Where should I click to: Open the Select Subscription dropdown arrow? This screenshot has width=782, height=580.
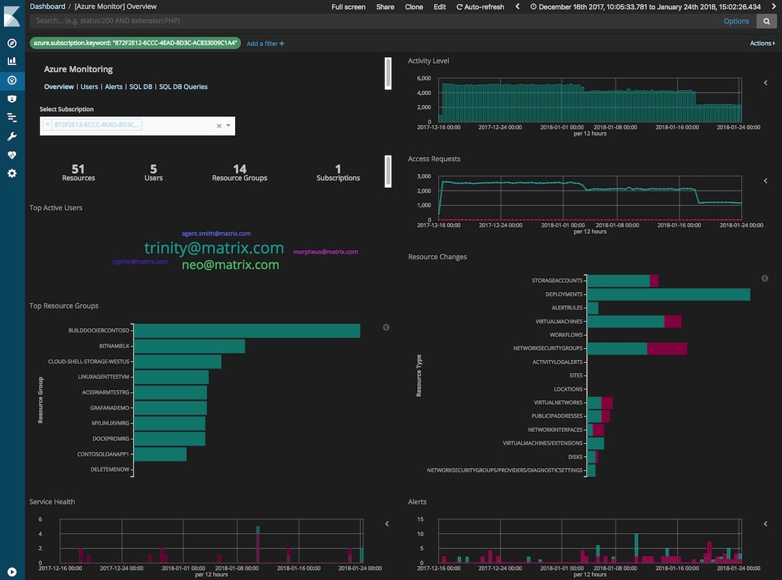[228, 126]
